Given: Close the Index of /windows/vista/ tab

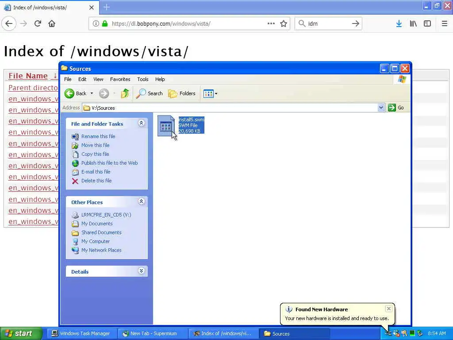Looking at the screenshot, I should (92, 8).
